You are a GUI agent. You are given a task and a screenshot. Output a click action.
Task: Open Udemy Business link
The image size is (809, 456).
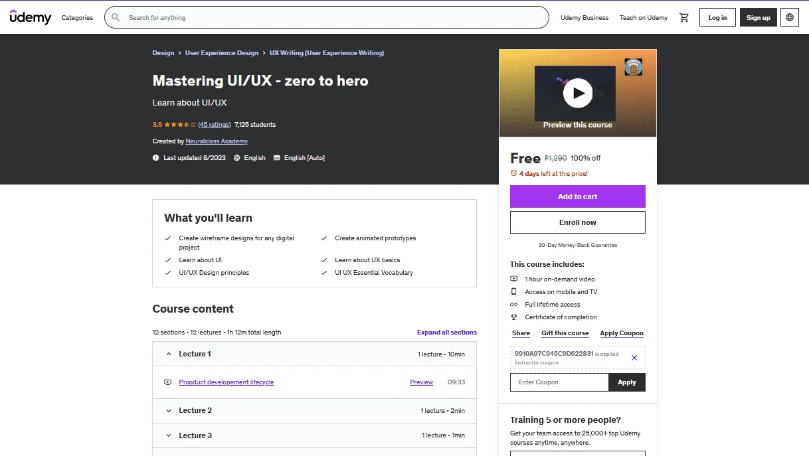pyautogui.click(x=584, y=18)
